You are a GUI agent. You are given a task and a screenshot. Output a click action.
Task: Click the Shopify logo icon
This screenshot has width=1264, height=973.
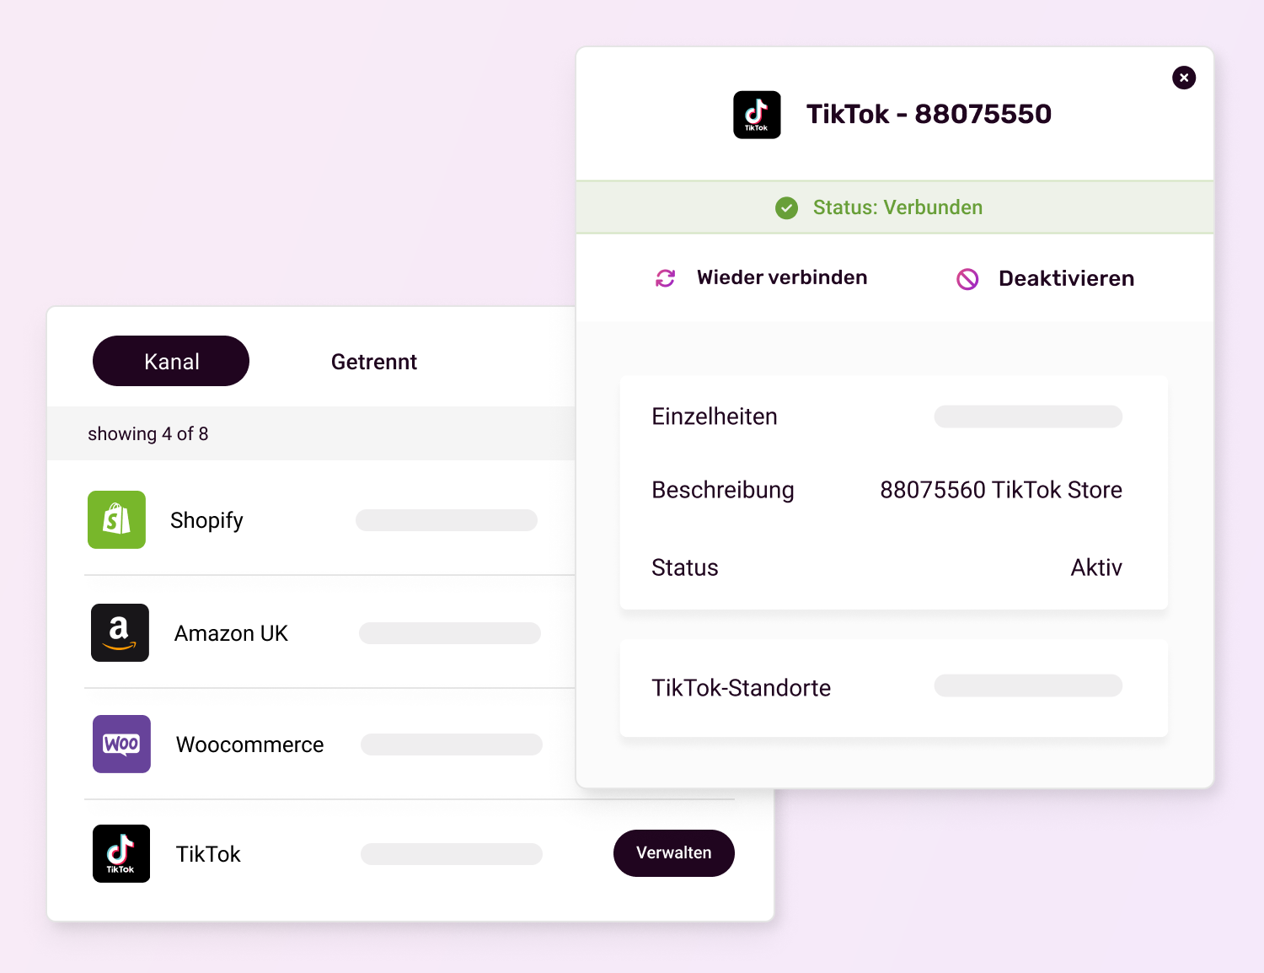pos(116,520)
